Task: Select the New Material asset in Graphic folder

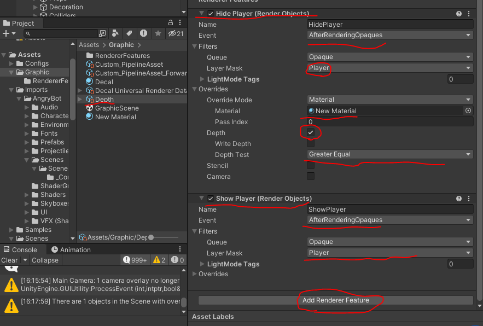Action: tap(111, 117)
